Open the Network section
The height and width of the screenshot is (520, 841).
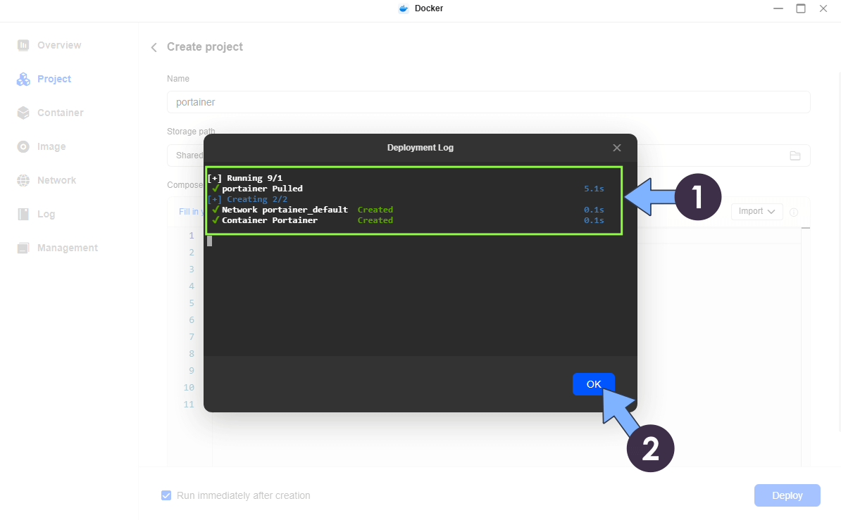pyautogui.click(x=56, y=180)
